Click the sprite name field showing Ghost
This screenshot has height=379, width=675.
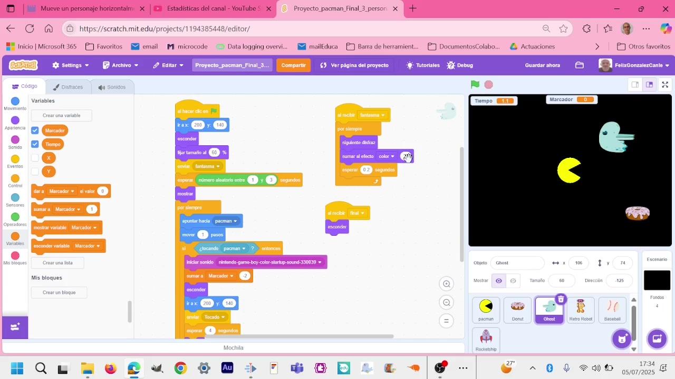517,263
